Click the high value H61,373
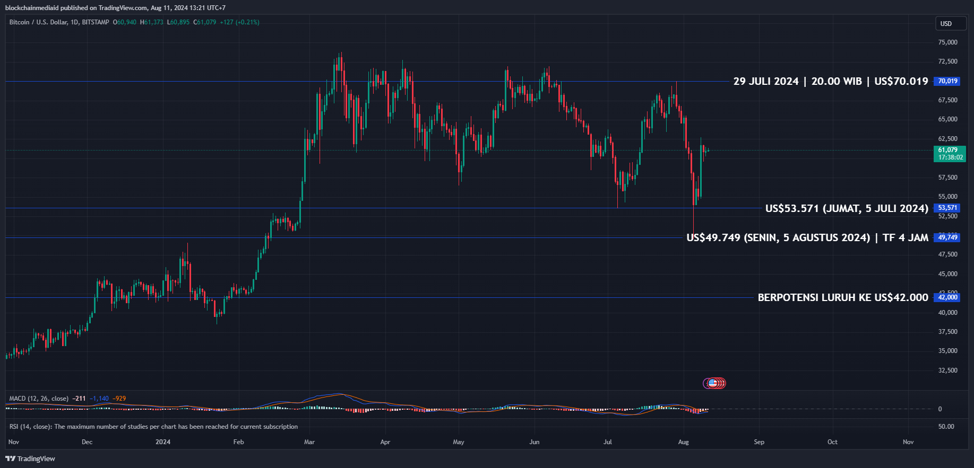Screen dimensions: 974x468 [x=152, y=22]
